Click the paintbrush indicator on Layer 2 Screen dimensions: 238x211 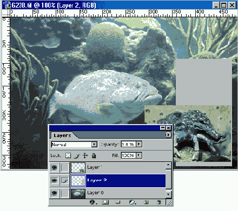click(65, 180)
